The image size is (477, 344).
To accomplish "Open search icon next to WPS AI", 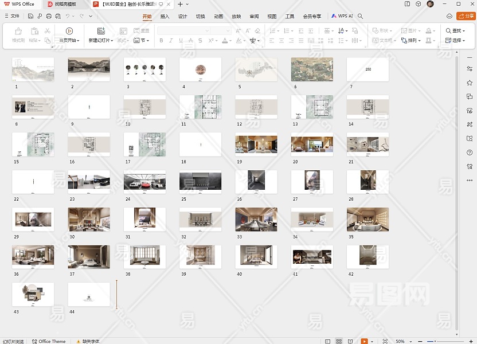I will coord(360,16).
